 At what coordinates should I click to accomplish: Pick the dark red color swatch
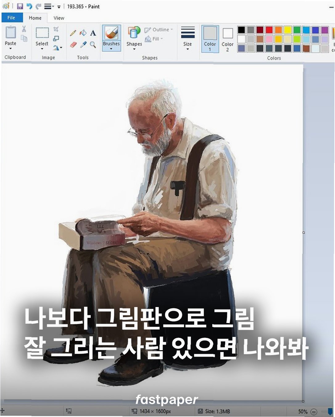coord(260,30)
